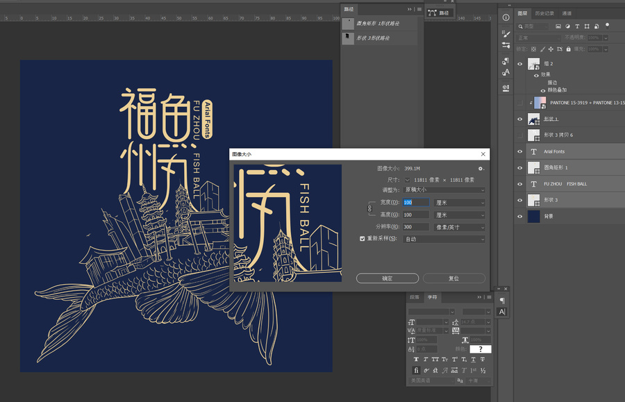Viewport: 625px width, 402px height.
Task: Apply superscript in Character panel
Action: [454, 360]
